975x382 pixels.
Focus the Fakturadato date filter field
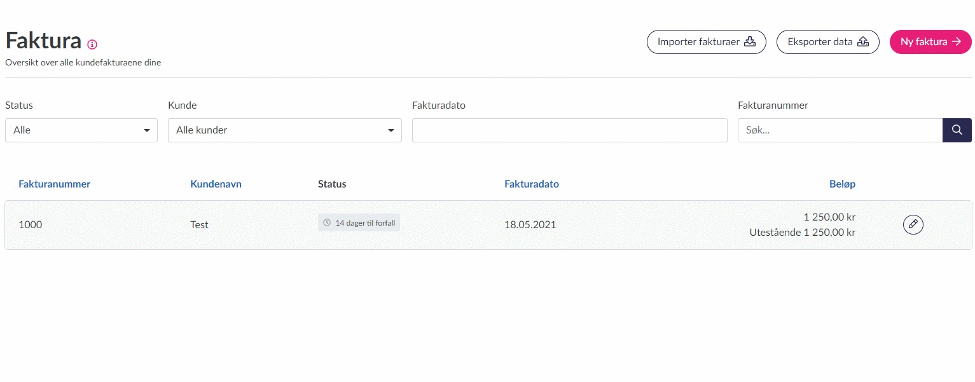[x=569, y=130]
